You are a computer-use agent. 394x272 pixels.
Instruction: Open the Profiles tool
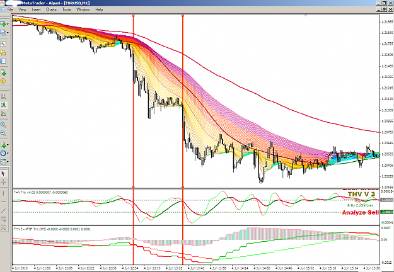pyautogui.click(x=3, y=32)
